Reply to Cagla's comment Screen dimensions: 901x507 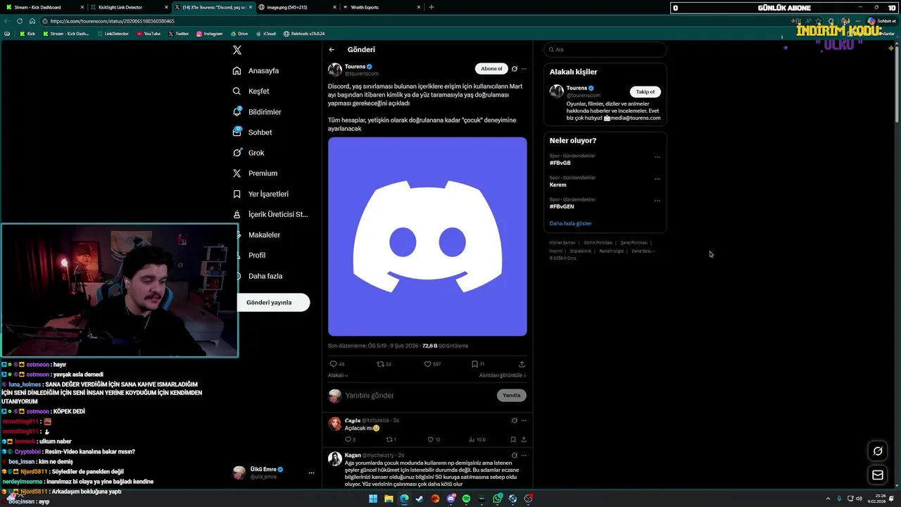(x=350, y=439)
